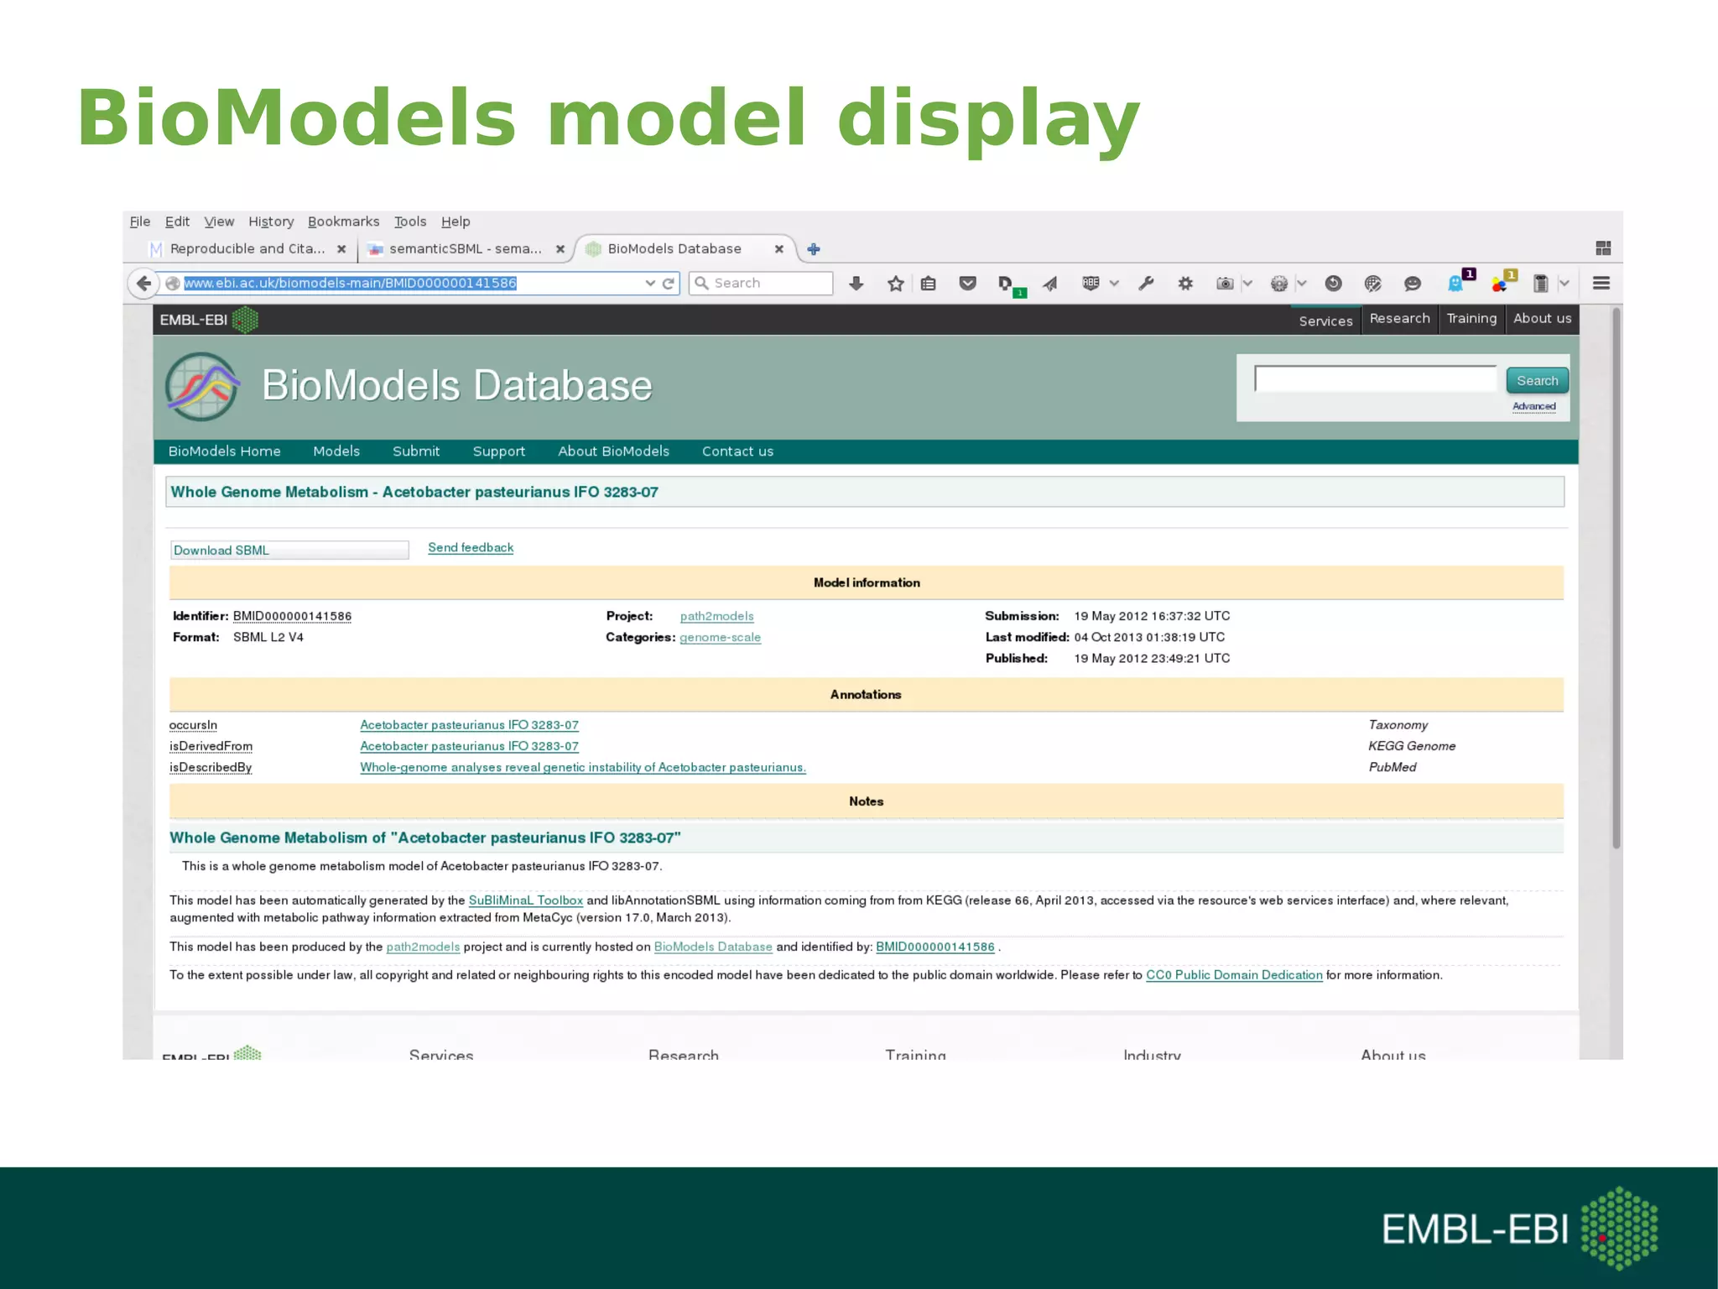The height and width of the screenshot is (1289, 1718).
Task: Close the semanticSBML tab
Action: [x=560, y=249]
